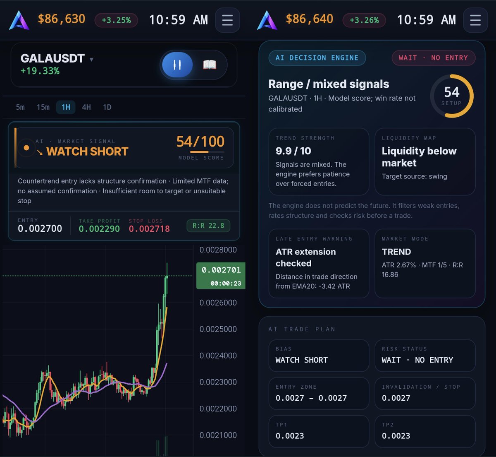The width and height of the screenshot is (496, 457).
Task: Switch to the 5m timeframe
Action: [x=20, y=107]
